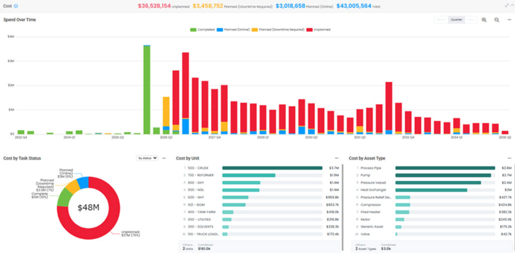Click the Cost info icon
This screenshot has width=515, height=274.
[x=16, y=6]
